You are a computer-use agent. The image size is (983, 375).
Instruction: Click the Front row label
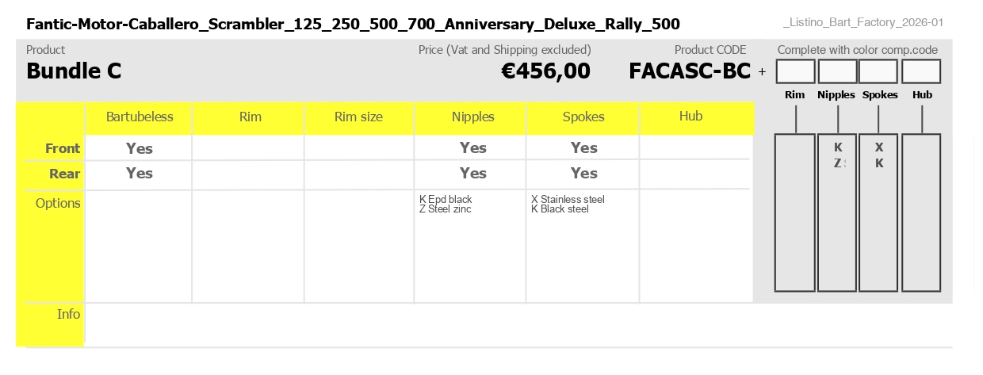(x=63, y=148)
